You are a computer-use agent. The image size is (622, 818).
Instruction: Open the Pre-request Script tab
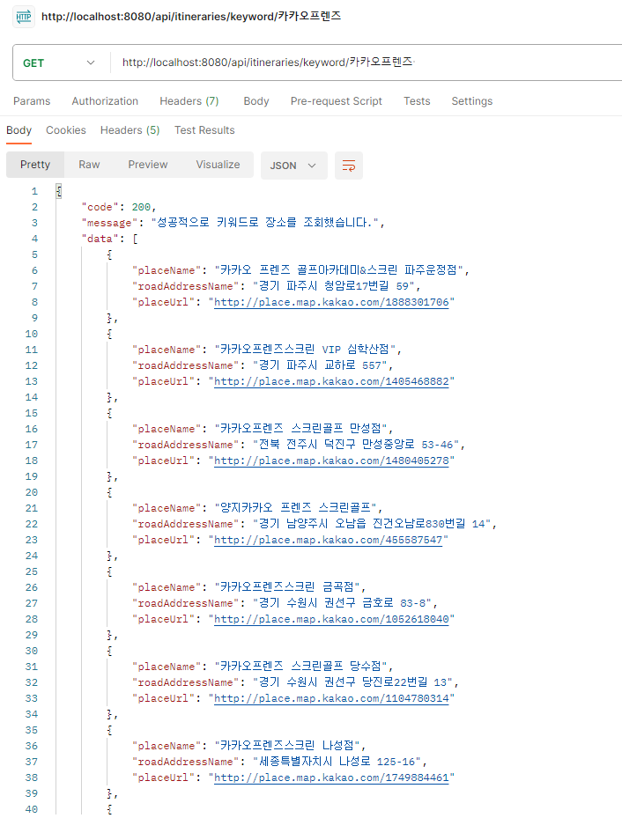tap(336, 101)
